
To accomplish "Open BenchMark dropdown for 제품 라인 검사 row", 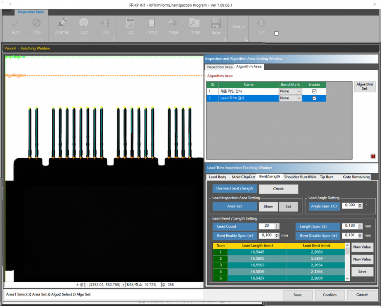I will pyautogui.click(x=299, y=91).
